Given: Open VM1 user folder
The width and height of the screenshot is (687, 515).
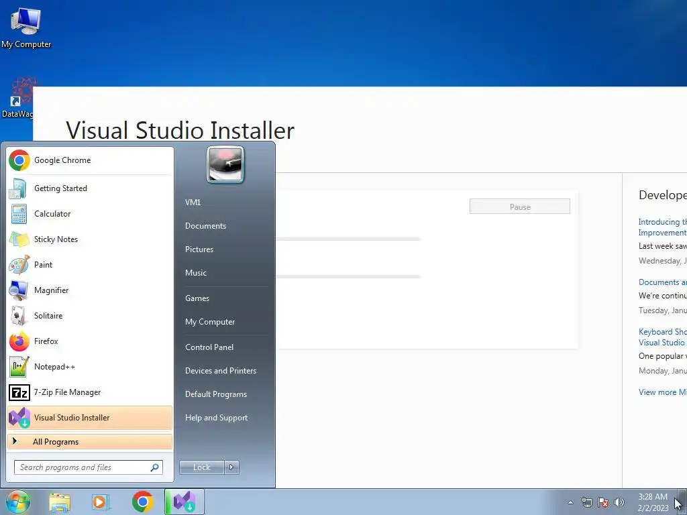Looking at the screenshot, I should click(193, 203).
